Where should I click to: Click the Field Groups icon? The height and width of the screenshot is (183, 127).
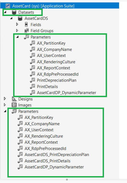click(27, 31)
